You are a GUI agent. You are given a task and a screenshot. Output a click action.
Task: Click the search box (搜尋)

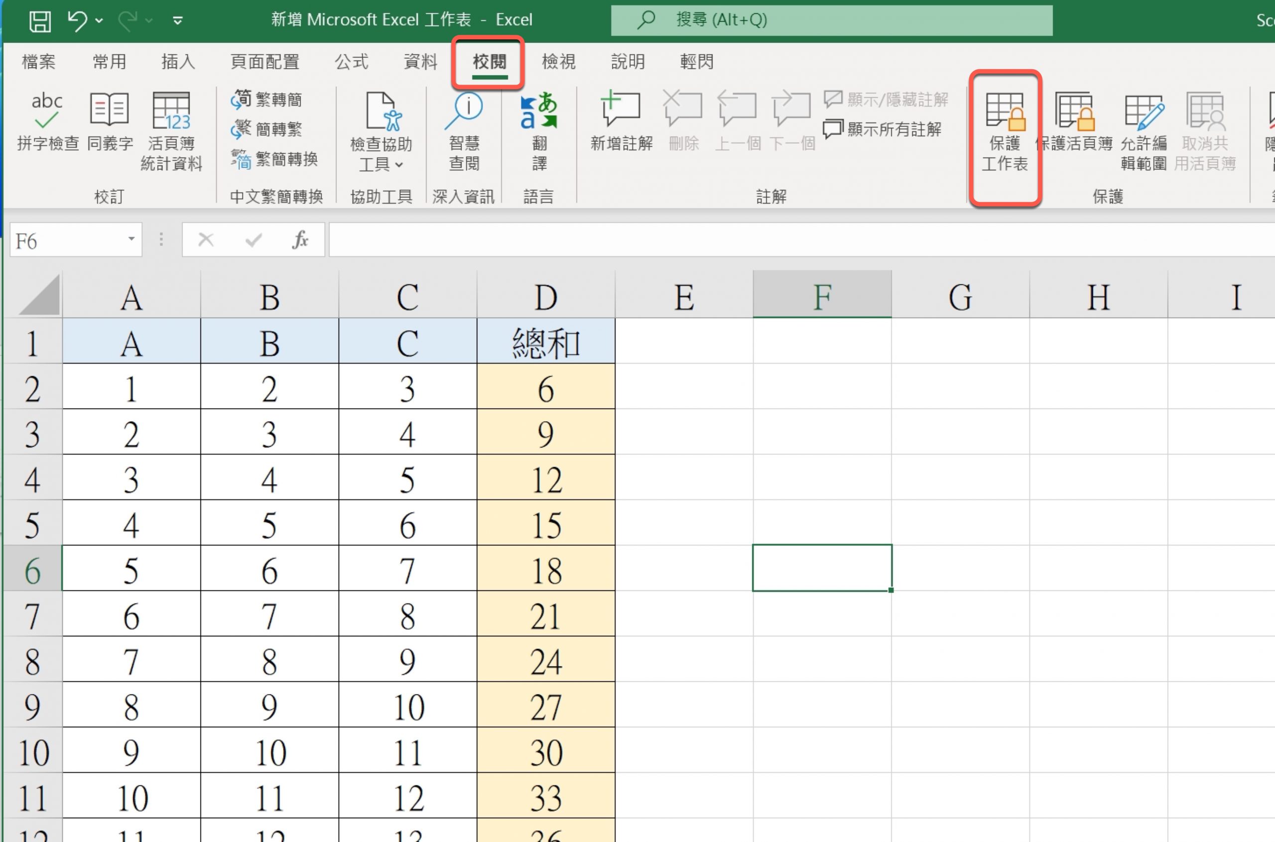pyautogui.click(x=831, y=20)
